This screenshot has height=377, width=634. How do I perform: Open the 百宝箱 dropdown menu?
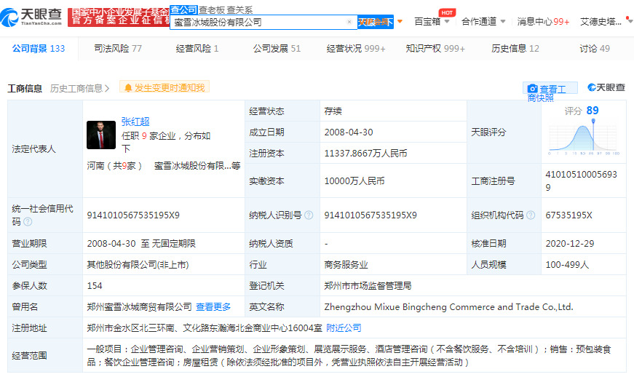pyautogui.click(x=432, y=22)
